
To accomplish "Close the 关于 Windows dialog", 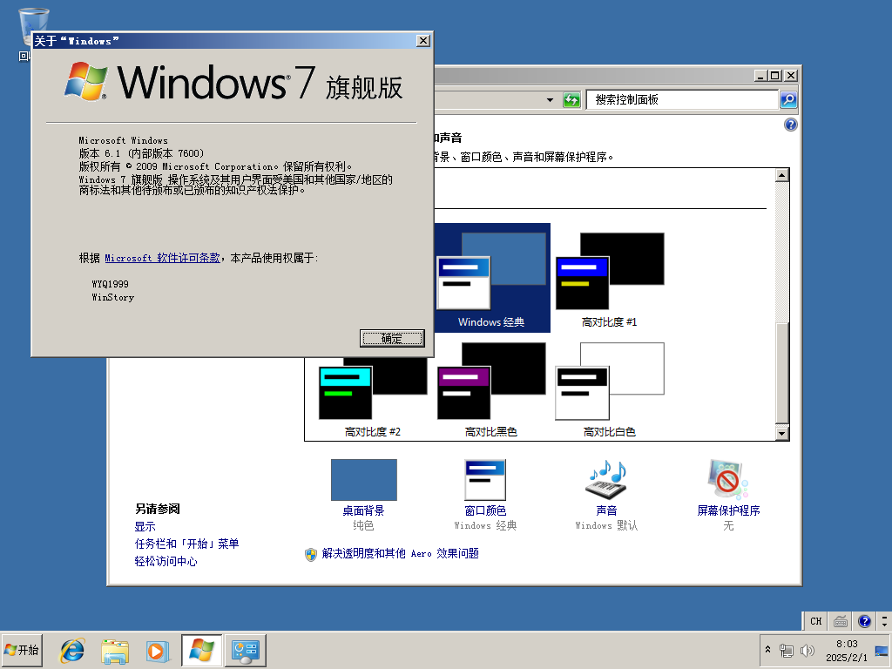I will pyautogui.click(x=423, y=40).
